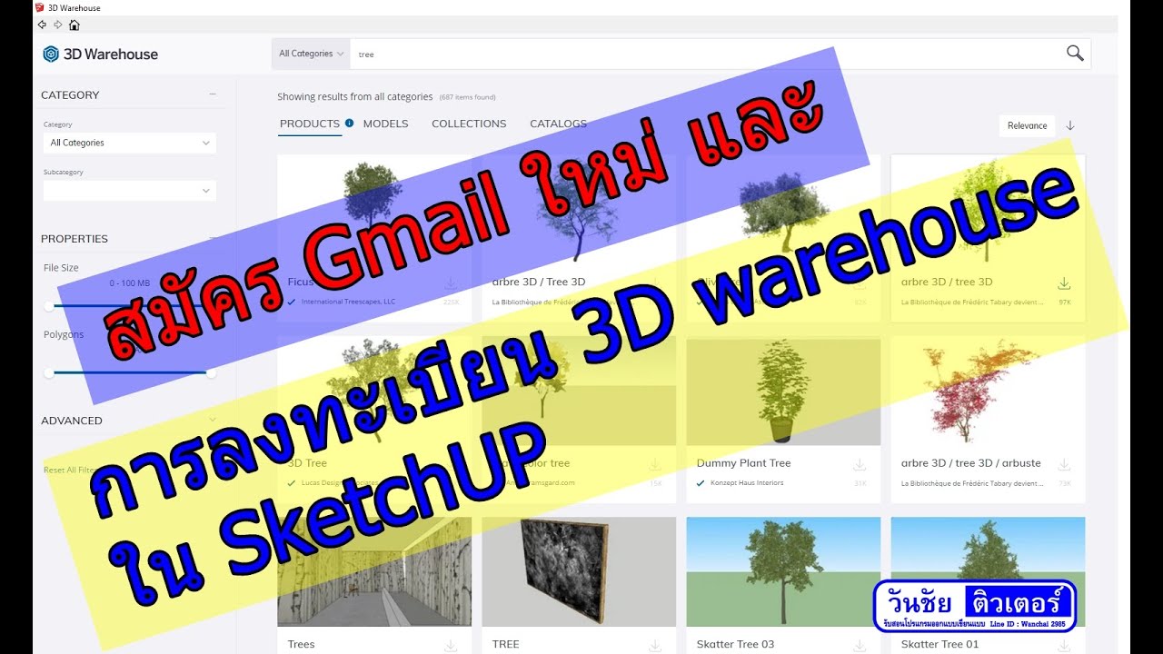Download the Skatter Tree 03 model
The image size is (1163, 654).
[x=859, y=646]
